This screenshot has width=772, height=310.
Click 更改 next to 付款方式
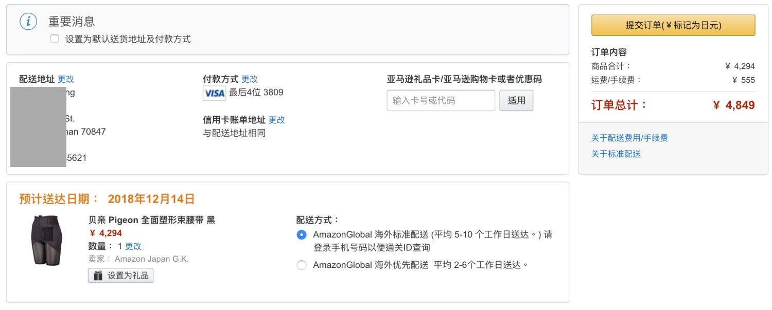[250, 79]
